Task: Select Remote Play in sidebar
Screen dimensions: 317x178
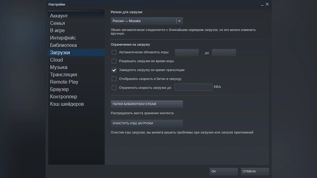Action: click(x=64, y=82)
